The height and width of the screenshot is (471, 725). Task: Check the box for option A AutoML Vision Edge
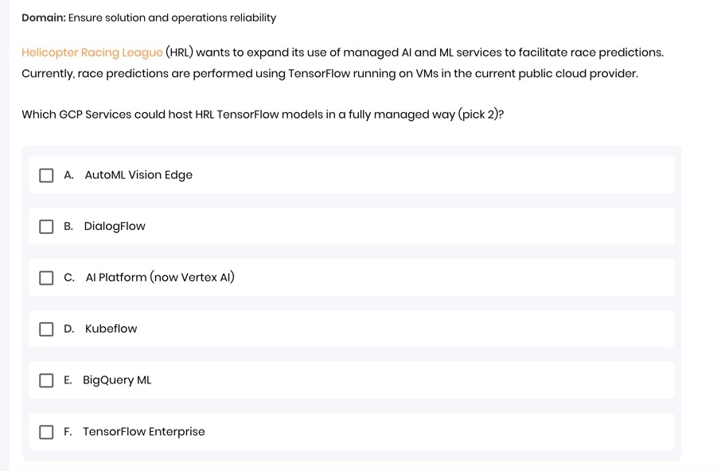46,175
